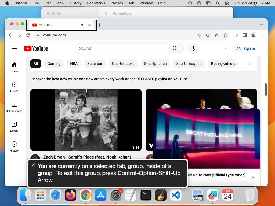Click Spotlight search in menu bar

[x=218, y=3]
